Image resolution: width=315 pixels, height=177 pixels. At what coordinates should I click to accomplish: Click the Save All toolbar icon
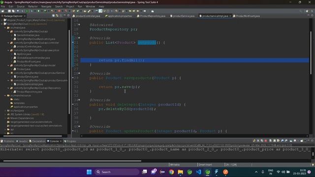coord(13,11)
